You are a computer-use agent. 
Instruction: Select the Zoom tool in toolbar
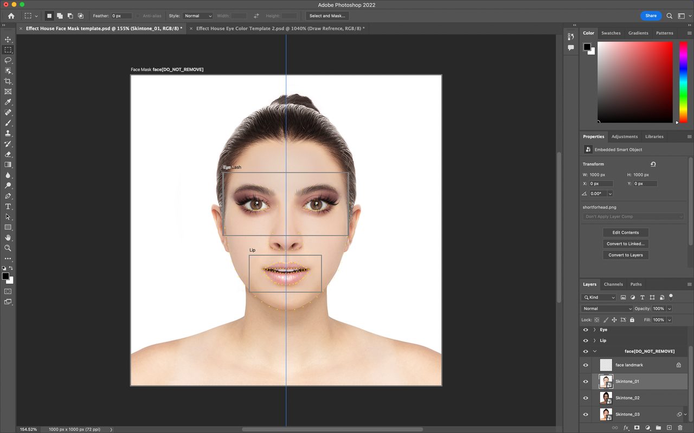(x=8, y=248)
